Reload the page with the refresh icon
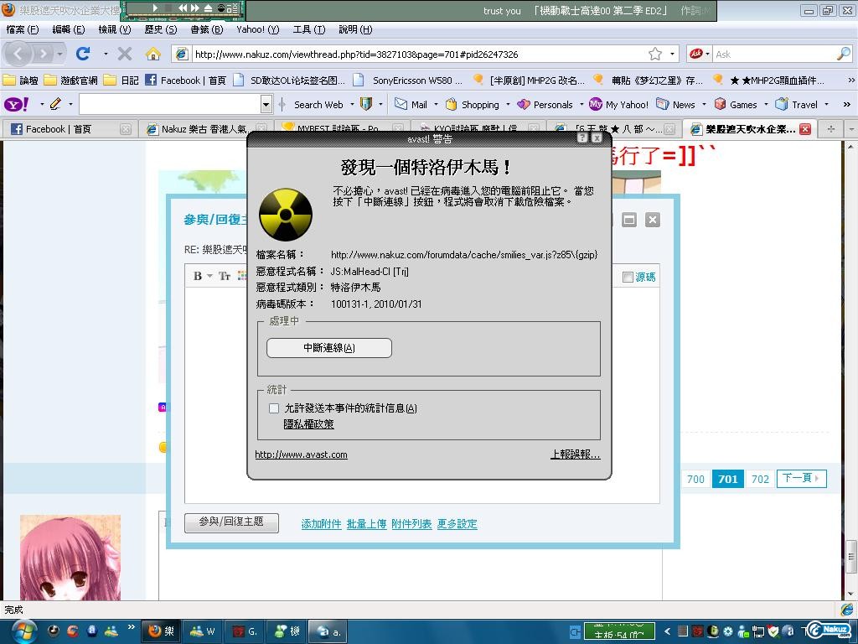Screen dimensions: 858x644 point(83,54)
